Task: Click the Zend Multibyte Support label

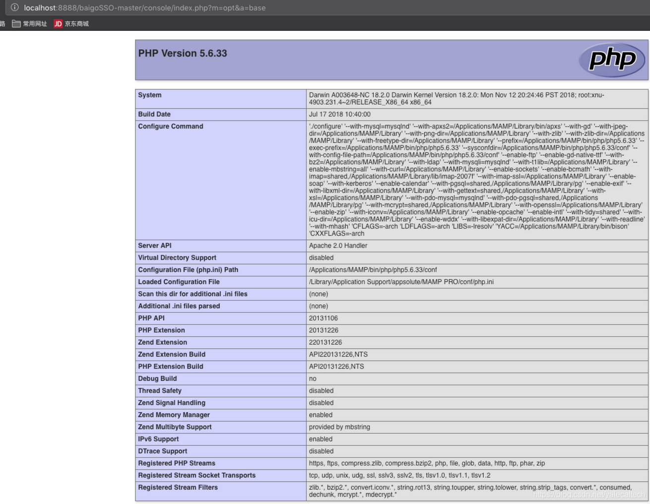Action: tap(175, 427)
